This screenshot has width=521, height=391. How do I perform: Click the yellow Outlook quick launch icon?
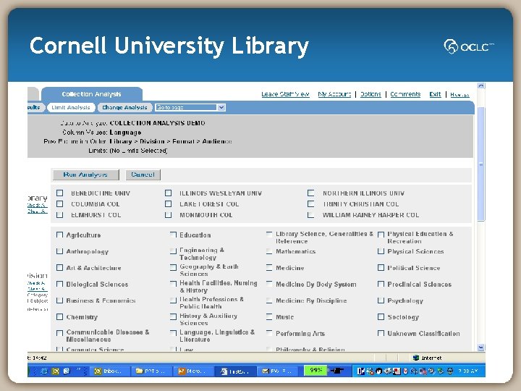pos(56,371)
